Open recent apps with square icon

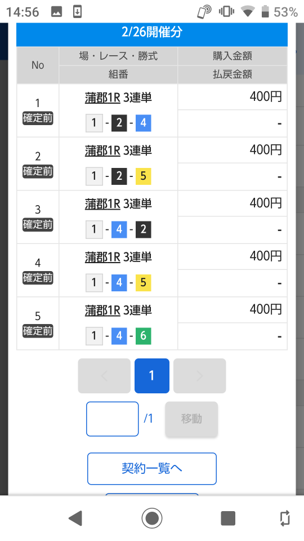coord(228,518)
